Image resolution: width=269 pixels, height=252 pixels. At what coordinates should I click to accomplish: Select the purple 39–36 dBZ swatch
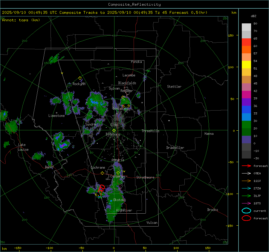pyautogui.click(x=246, y=102)
